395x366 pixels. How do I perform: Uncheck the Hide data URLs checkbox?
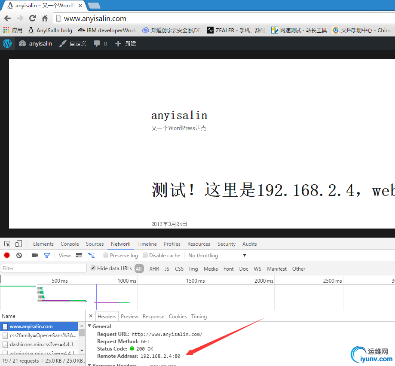93,268
